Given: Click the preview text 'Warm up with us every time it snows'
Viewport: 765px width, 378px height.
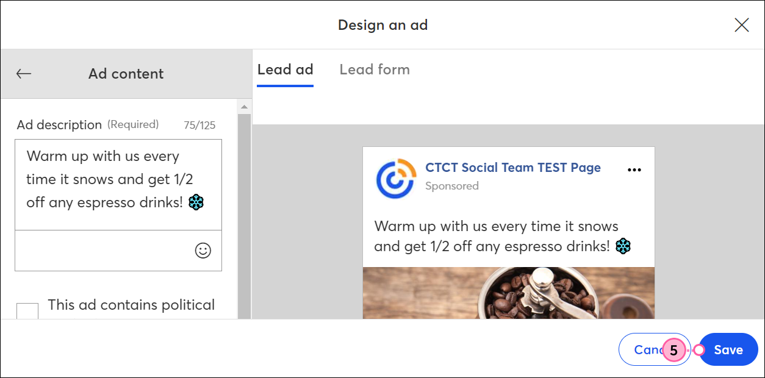Looking at the screenshot, I should pyautogui.click(x=497, y=226).
